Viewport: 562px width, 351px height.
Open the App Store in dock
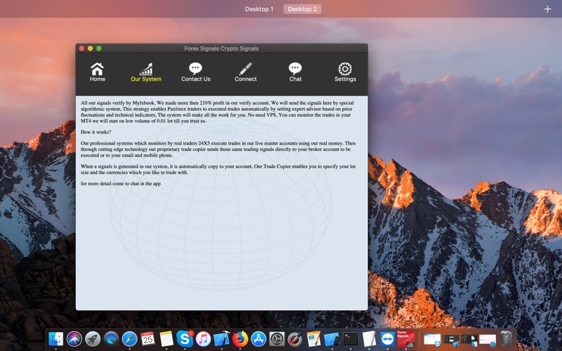(259, 339)
